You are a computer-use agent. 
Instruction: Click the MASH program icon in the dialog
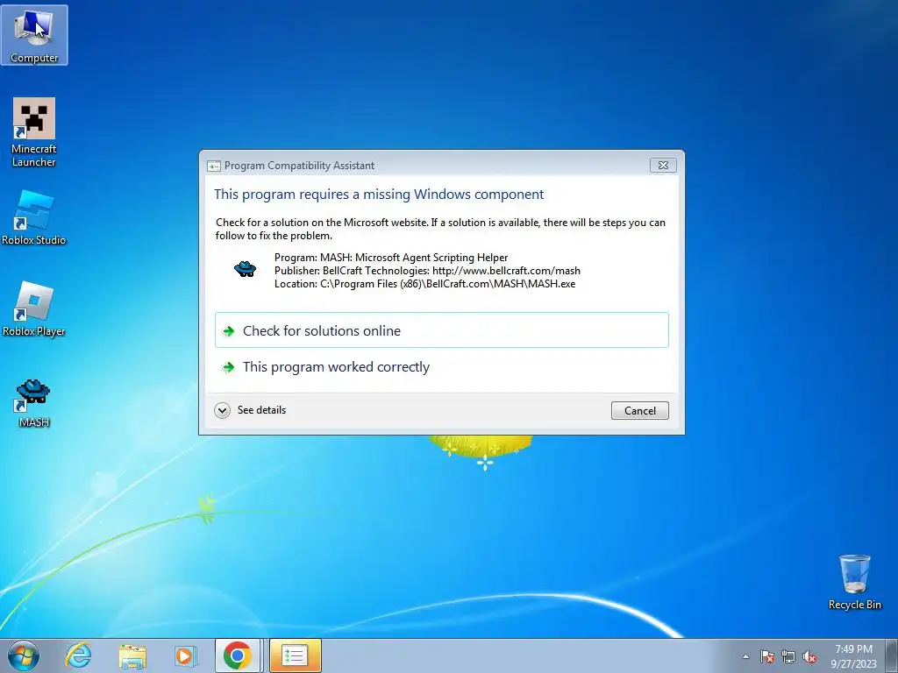coord(246,269)
